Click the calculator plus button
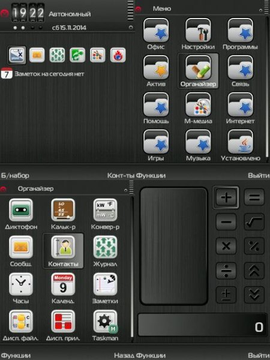270x360 pixels. coord(226,197)
